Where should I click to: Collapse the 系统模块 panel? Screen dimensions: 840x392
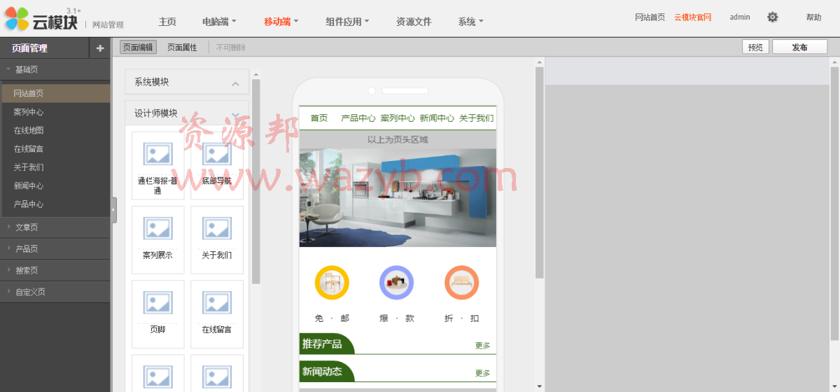[x=235, y=83]
